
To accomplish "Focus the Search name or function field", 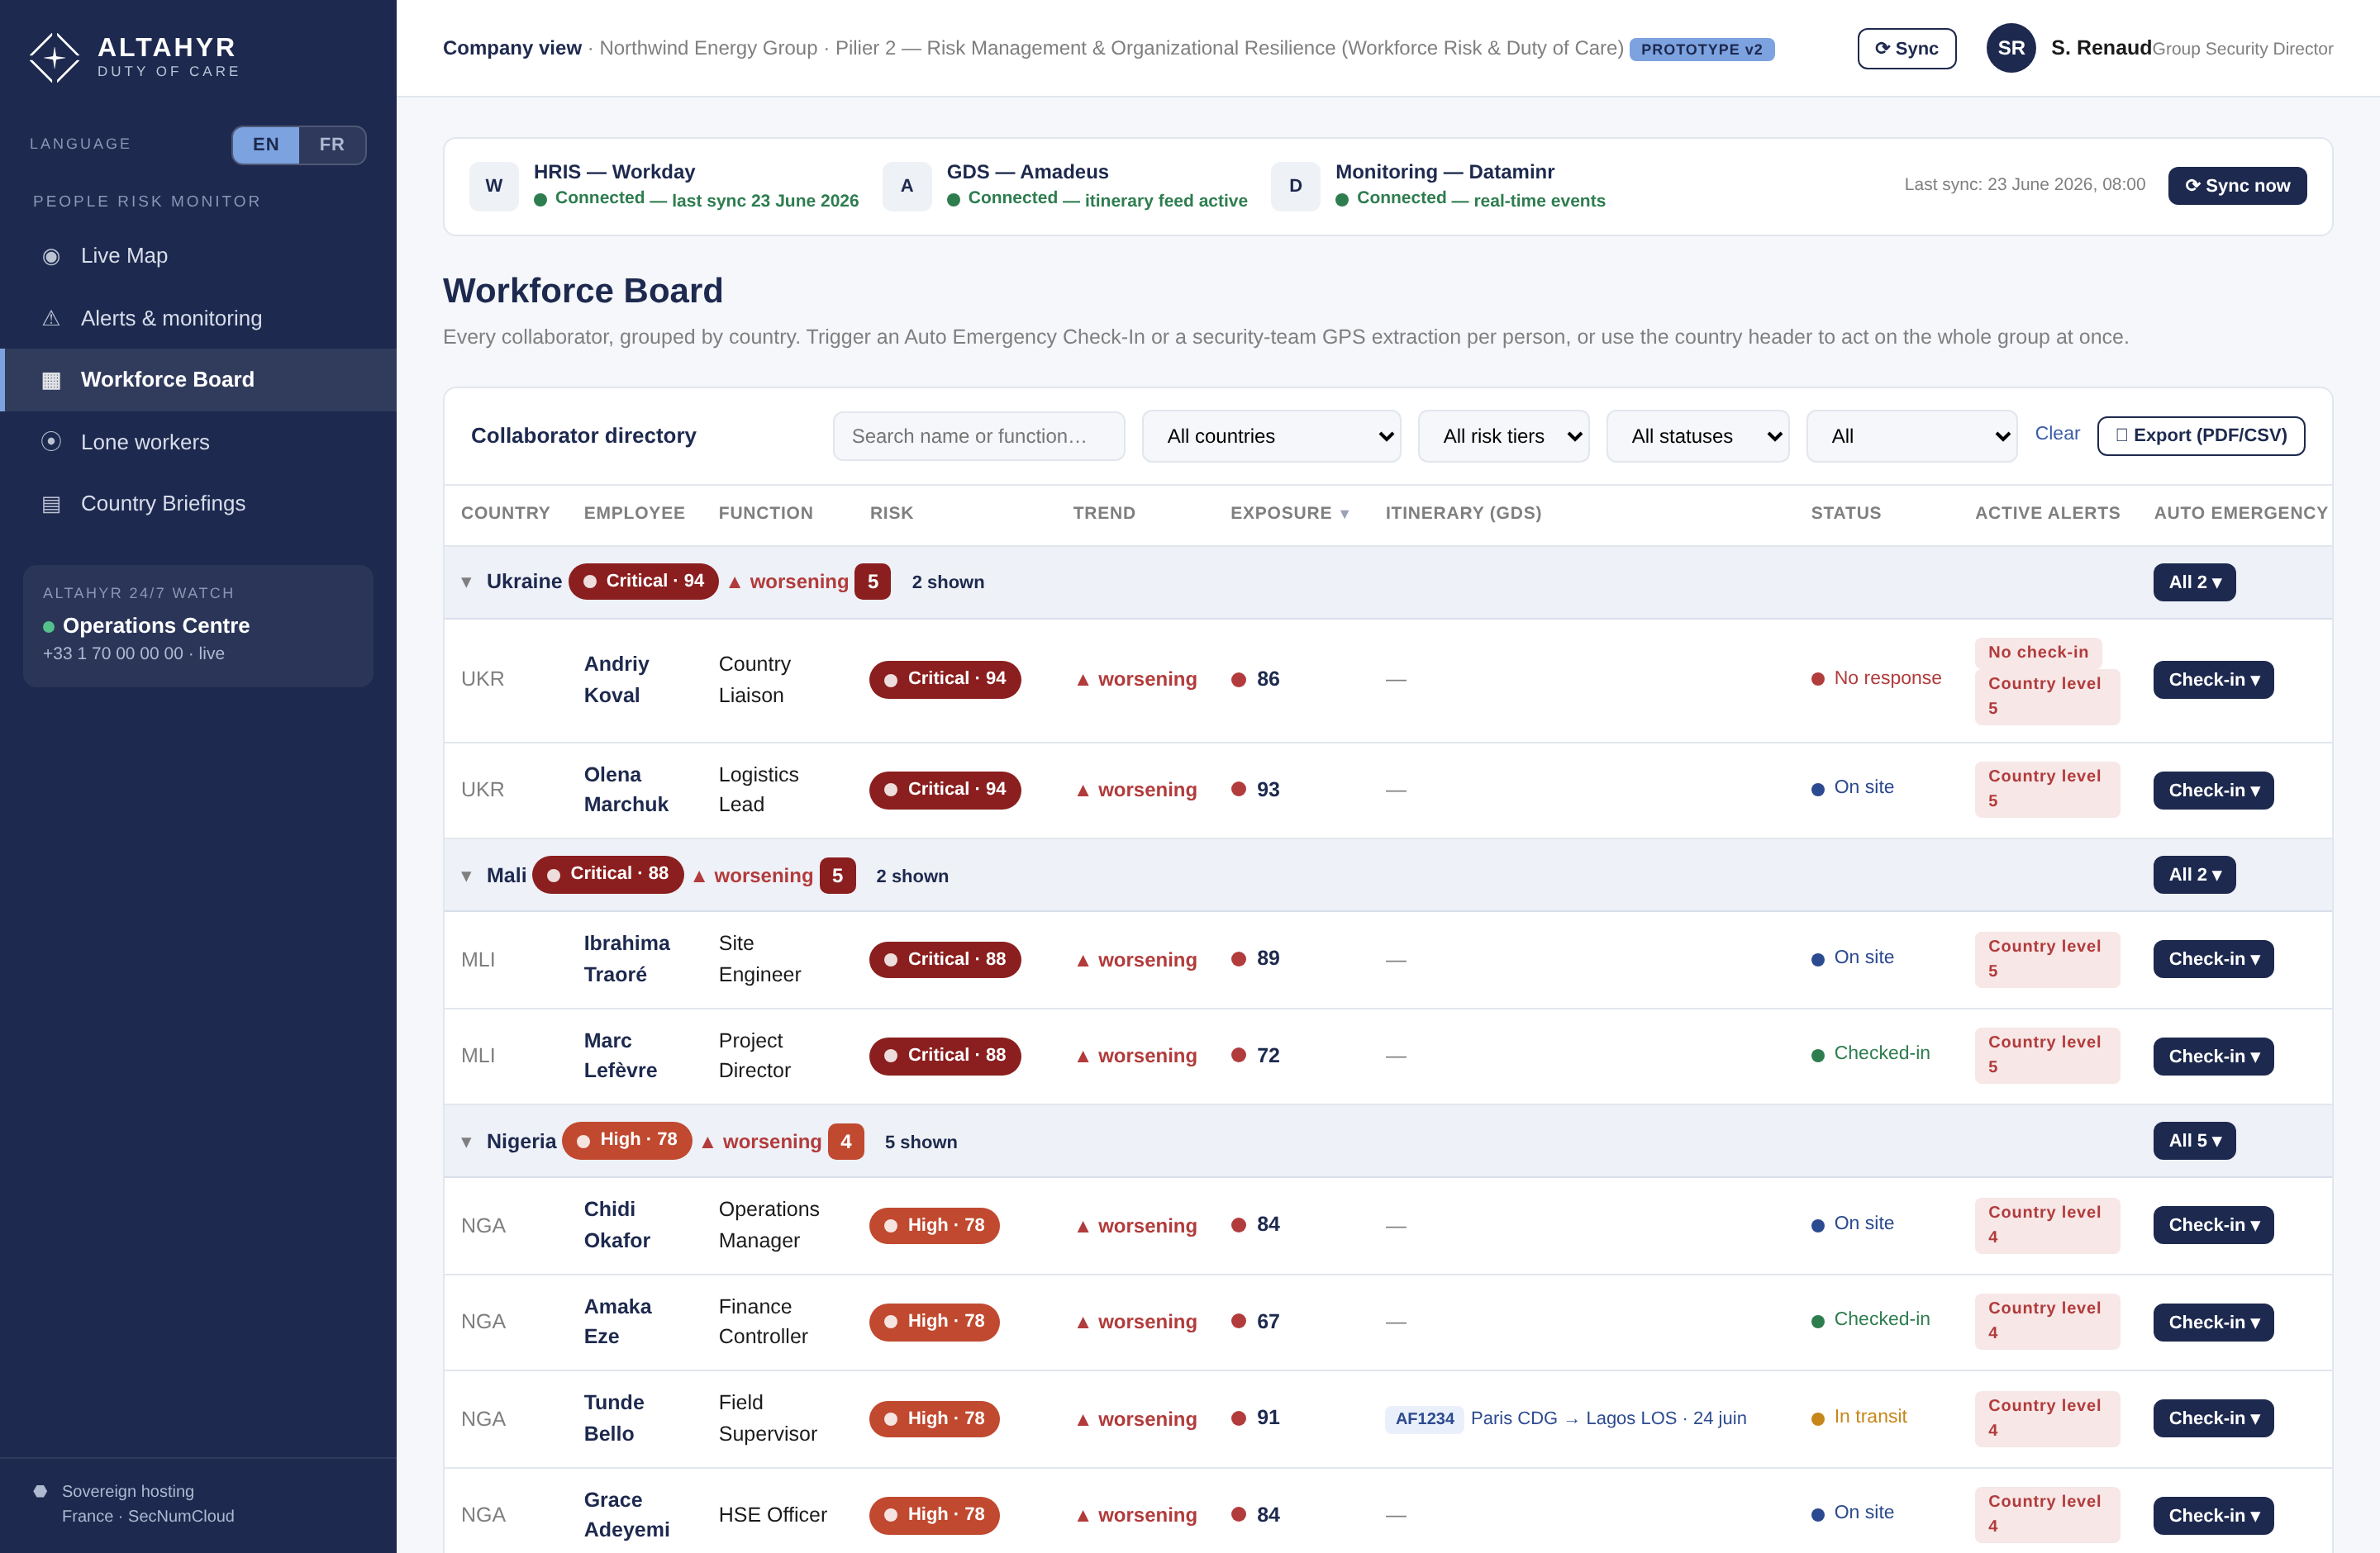I will (x=979, y=435).
